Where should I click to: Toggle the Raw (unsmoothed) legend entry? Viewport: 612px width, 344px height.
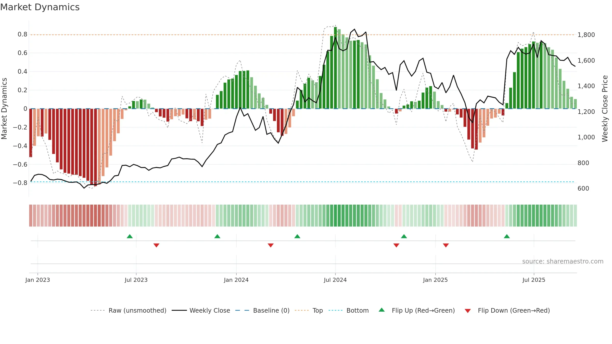click(x=129, y=310)
